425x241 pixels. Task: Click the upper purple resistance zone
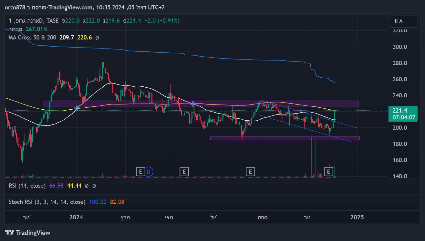tap(201, 104)
